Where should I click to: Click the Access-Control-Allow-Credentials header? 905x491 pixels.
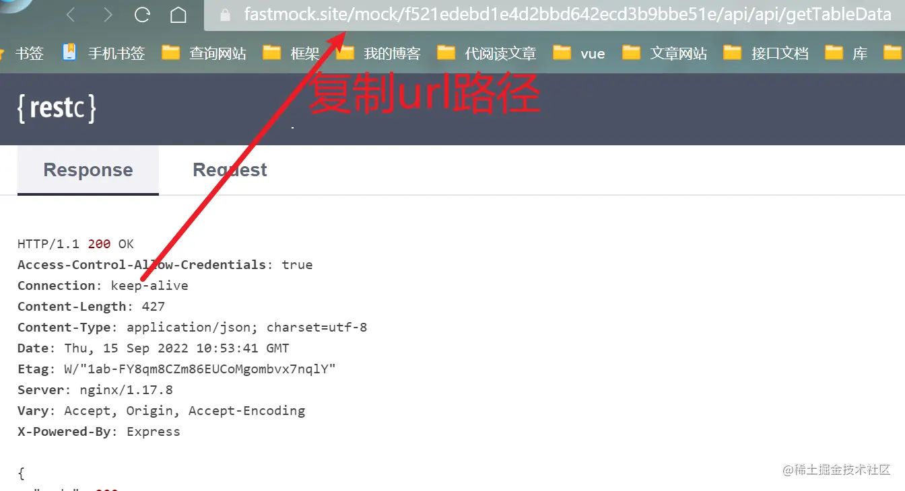tap(165, 265)
